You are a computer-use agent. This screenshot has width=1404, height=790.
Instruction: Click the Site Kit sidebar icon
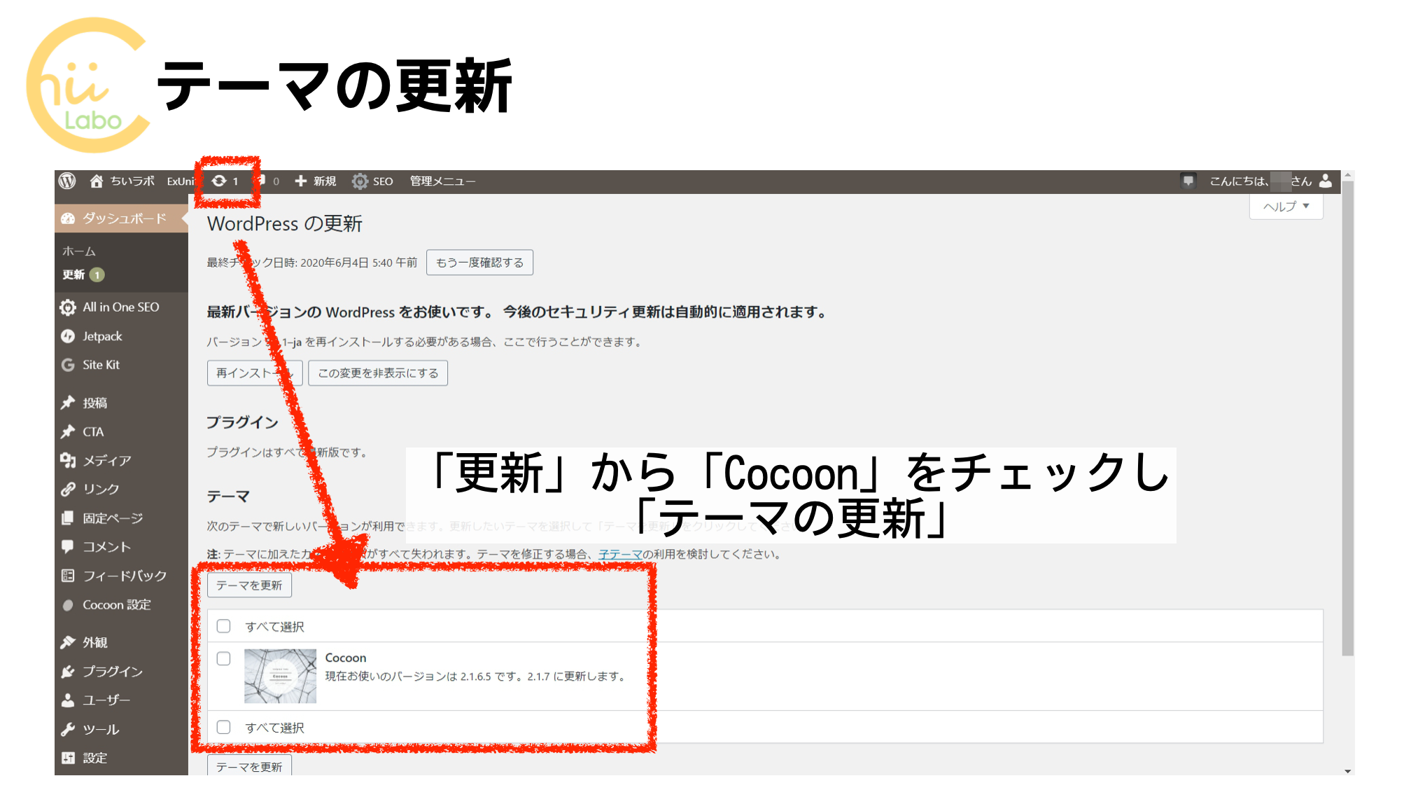point(68,365)
